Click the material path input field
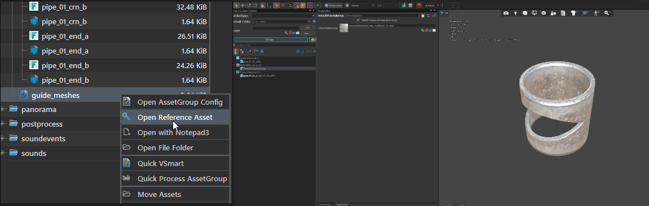649x206 pixels. coord(392,25)
